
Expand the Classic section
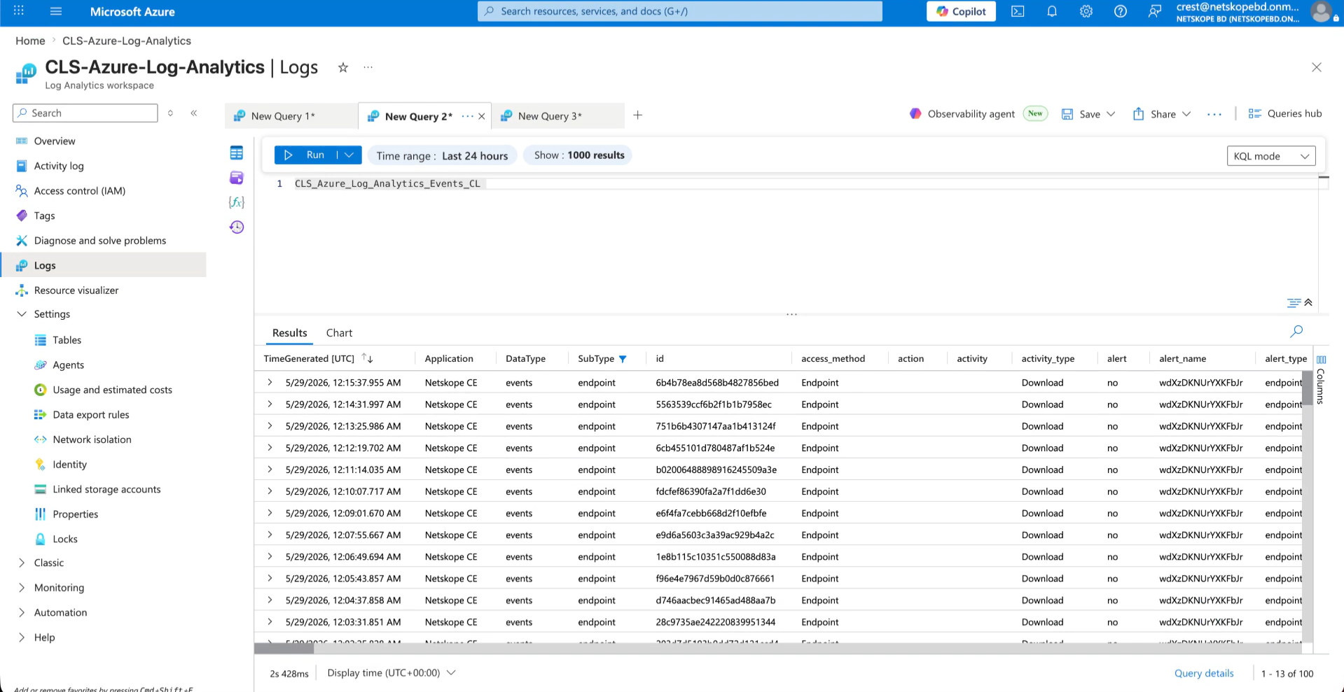pyautogui.click(x=22, y=563)
